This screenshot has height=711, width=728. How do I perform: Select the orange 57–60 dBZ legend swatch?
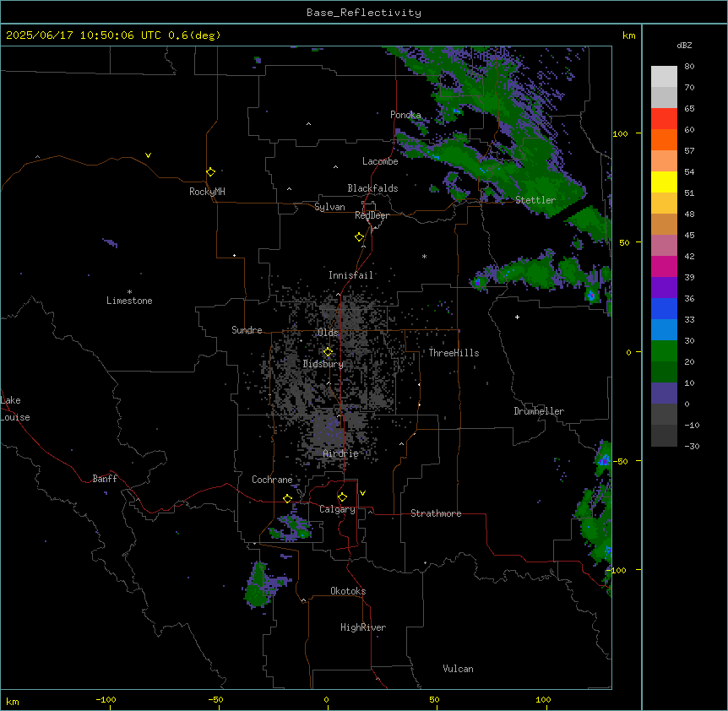point(664,140)
